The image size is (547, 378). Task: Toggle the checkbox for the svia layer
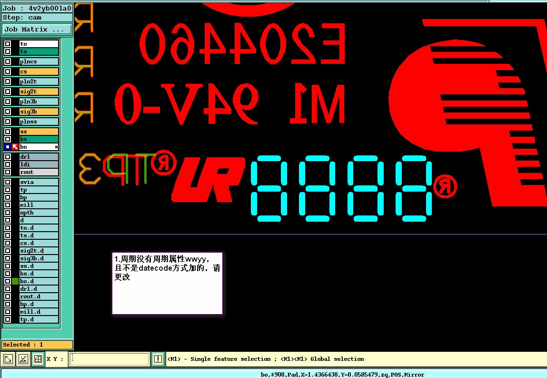(x=7, y=182)
